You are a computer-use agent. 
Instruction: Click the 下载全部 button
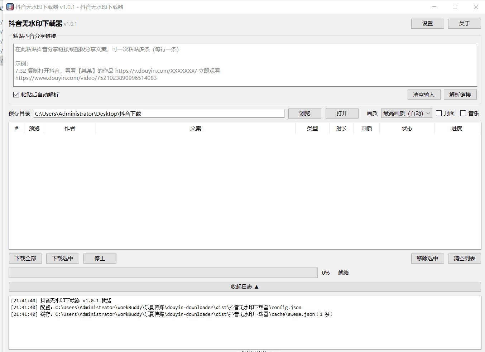25,259
